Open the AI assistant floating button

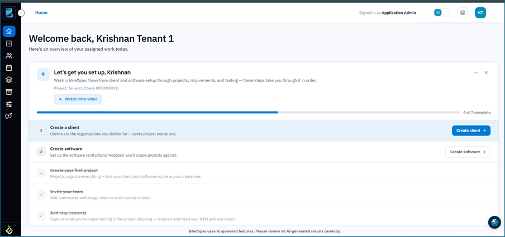coord(494,222)
